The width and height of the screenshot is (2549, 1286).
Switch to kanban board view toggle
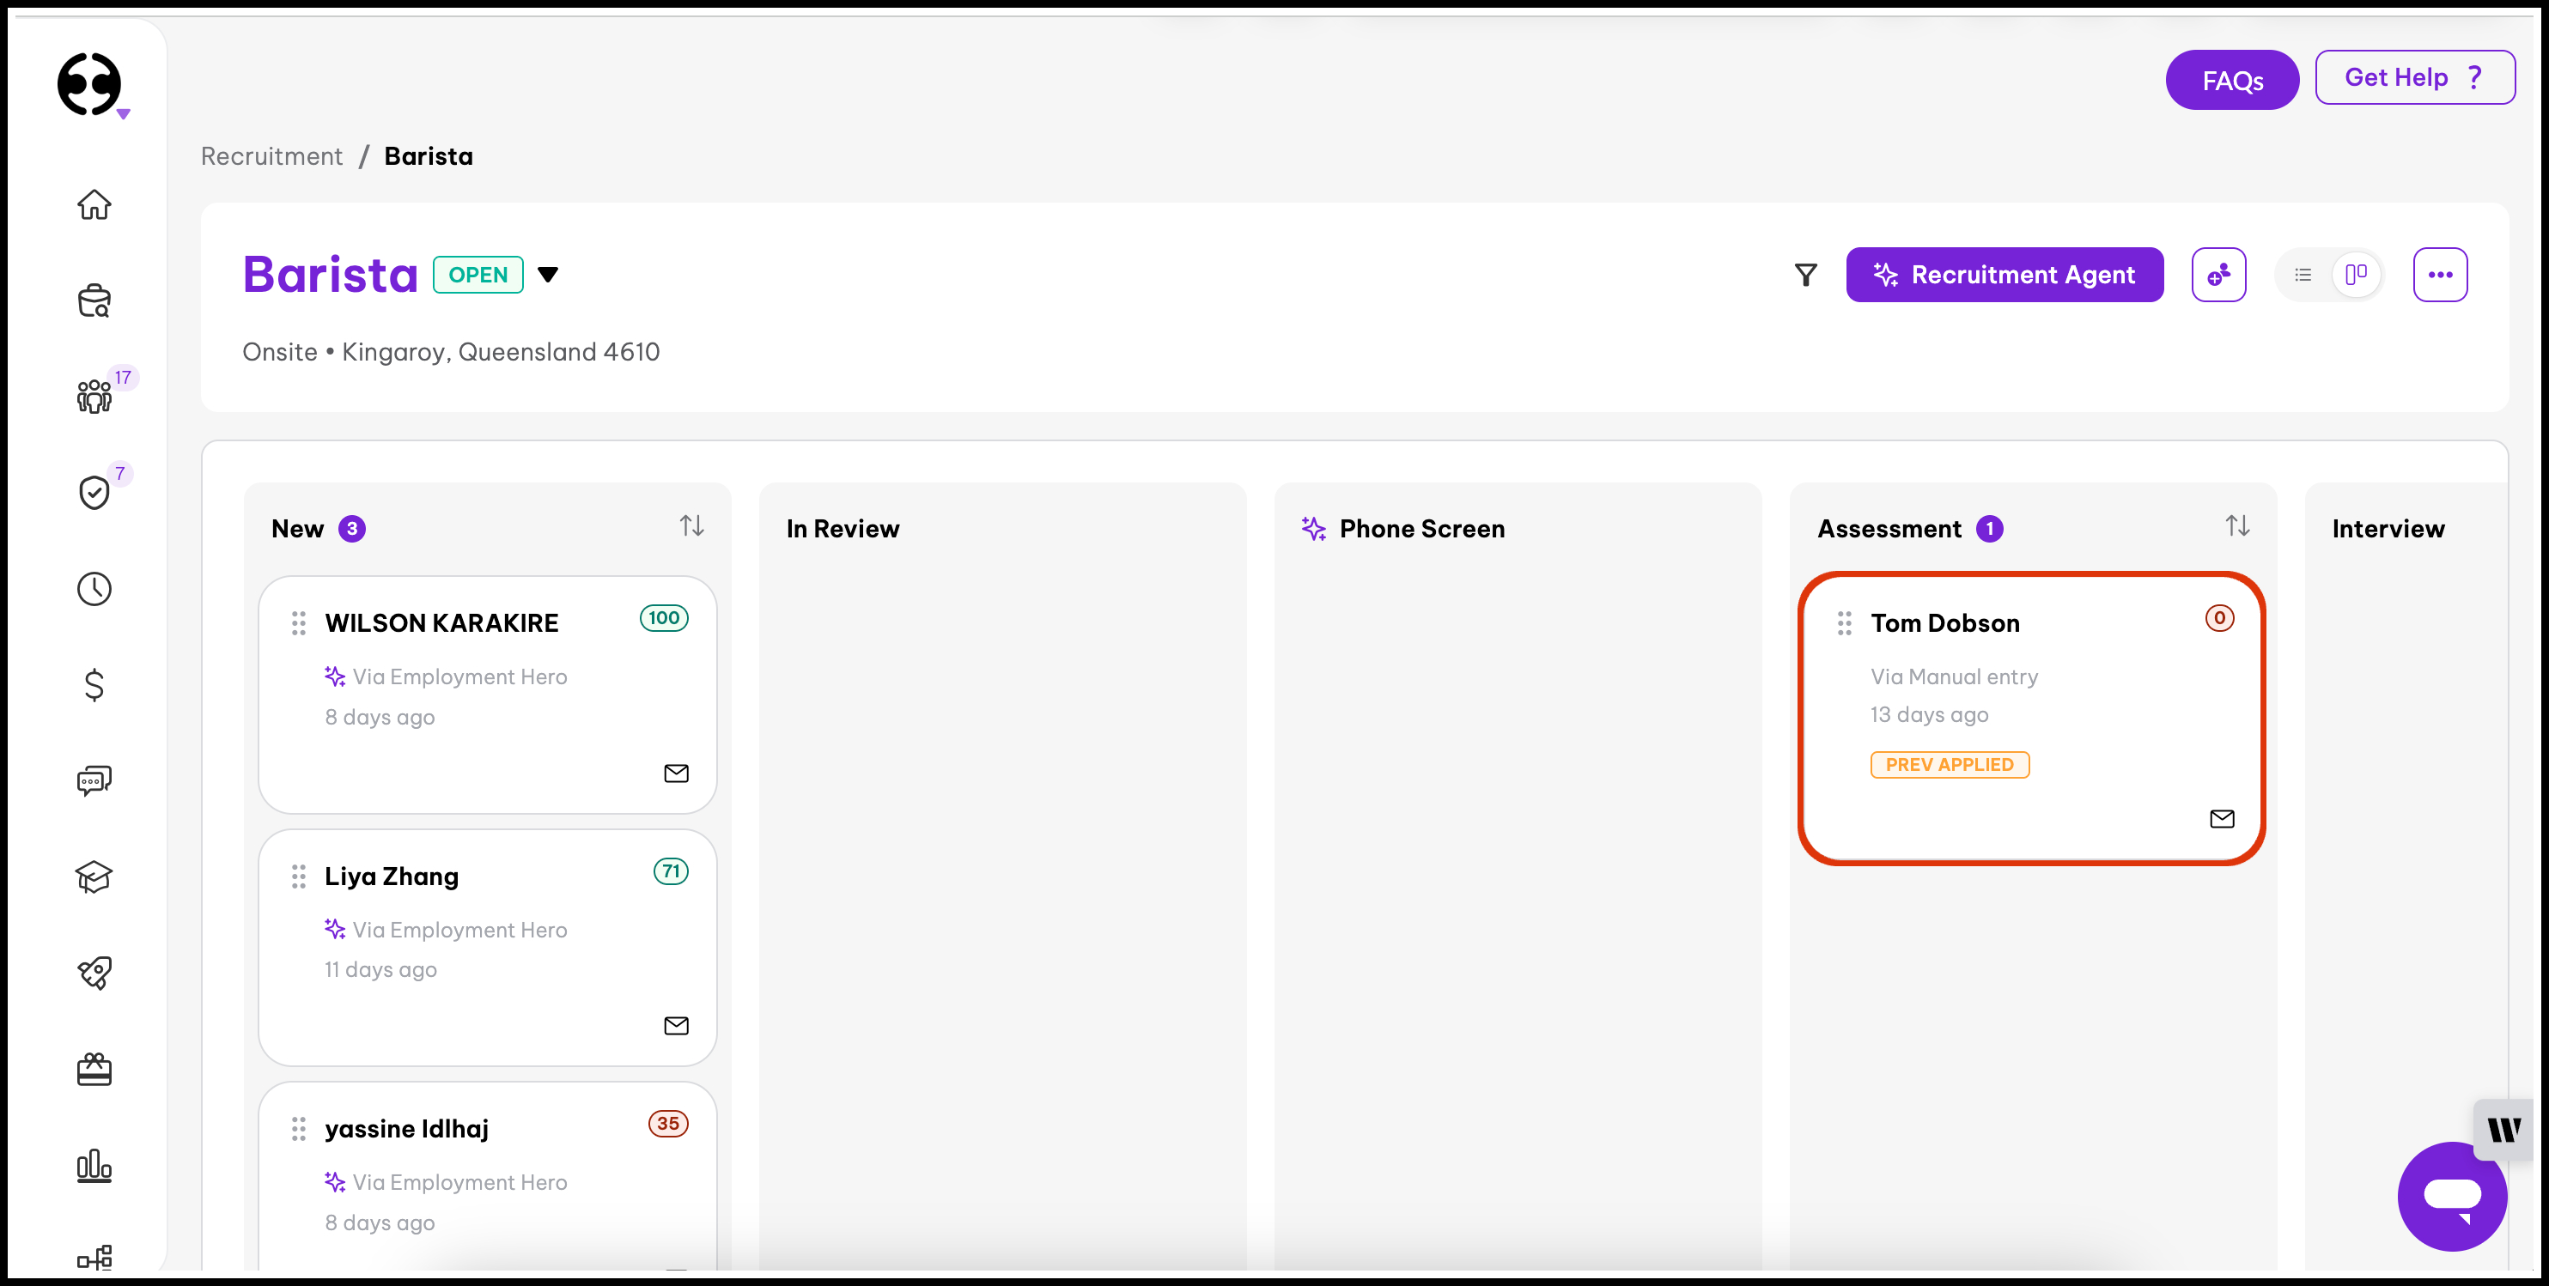[x=2355, y=275]
